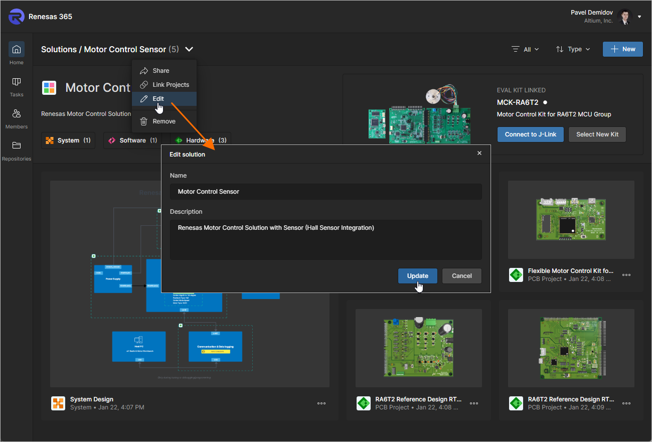Open RA6T2 board thumbnail dated Jan 22, 4:09
This screenshot has width=652, height=442.
click(571, 348)
